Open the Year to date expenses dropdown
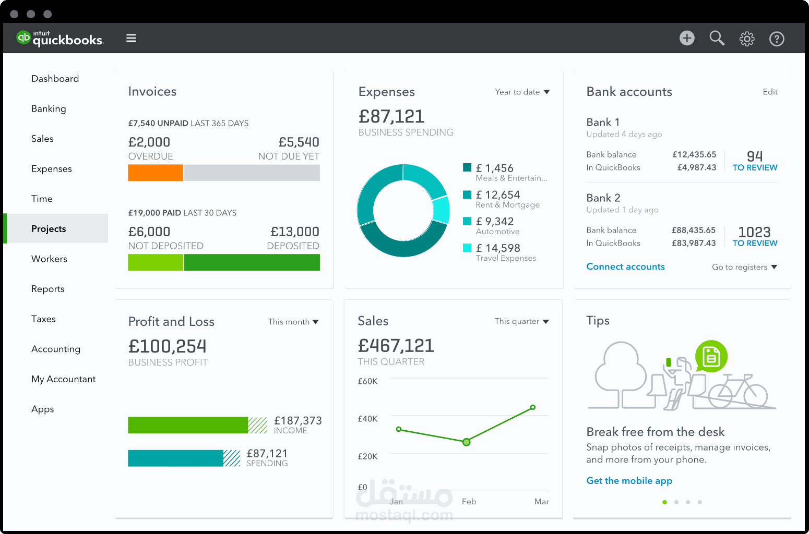Viewport: 809px width, 534px height. point(522,92)
